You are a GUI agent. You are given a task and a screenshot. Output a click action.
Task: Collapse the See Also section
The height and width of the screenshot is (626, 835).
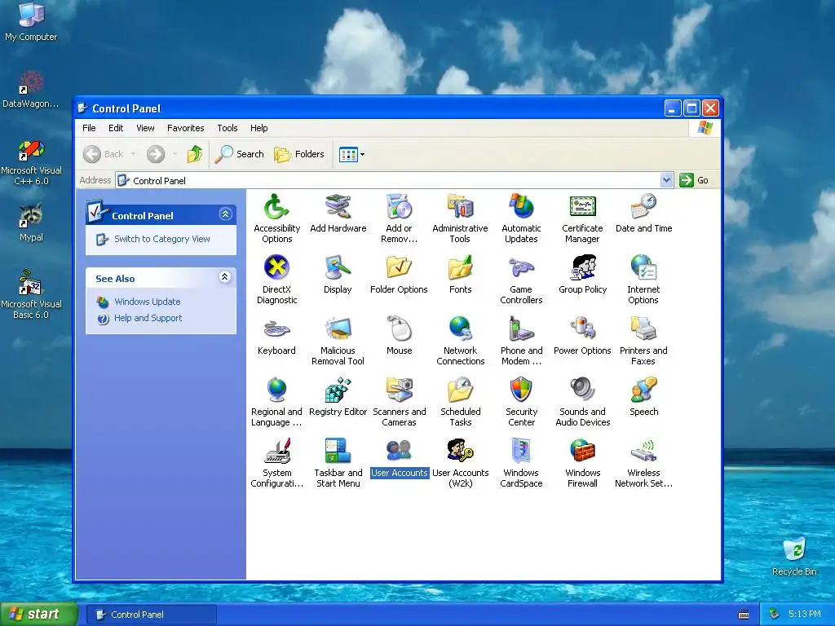coord(225,277)
